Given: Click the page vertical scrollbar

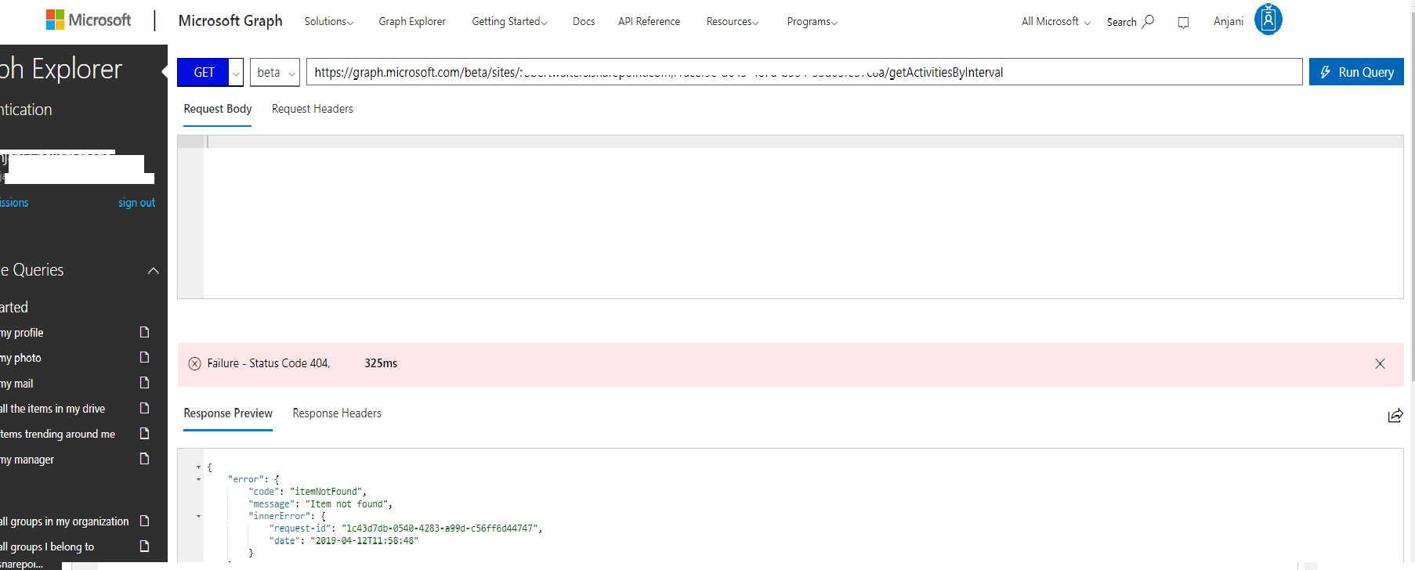Looking at the screenshot, I should [x=1411, y=196].
